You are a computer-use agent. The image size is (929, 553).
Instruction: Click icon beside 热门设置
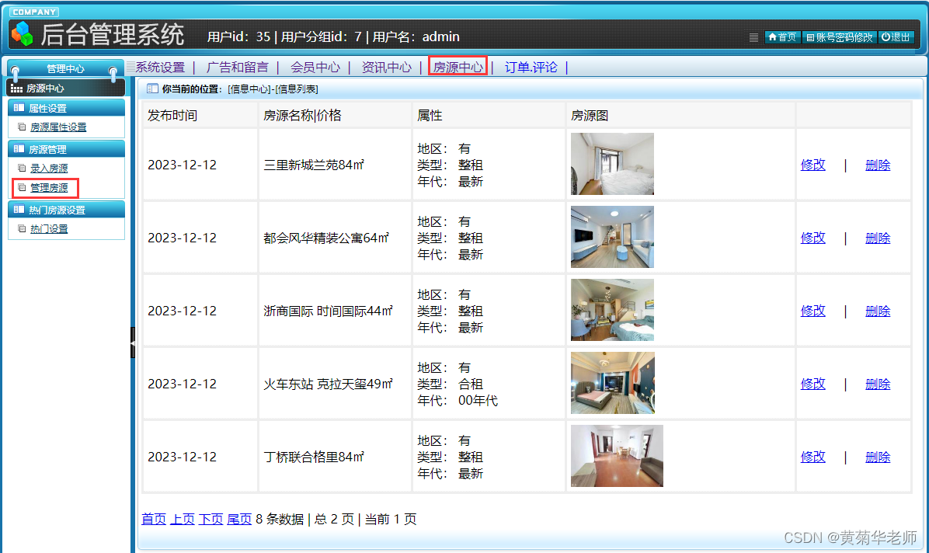[x=22, y=229]
